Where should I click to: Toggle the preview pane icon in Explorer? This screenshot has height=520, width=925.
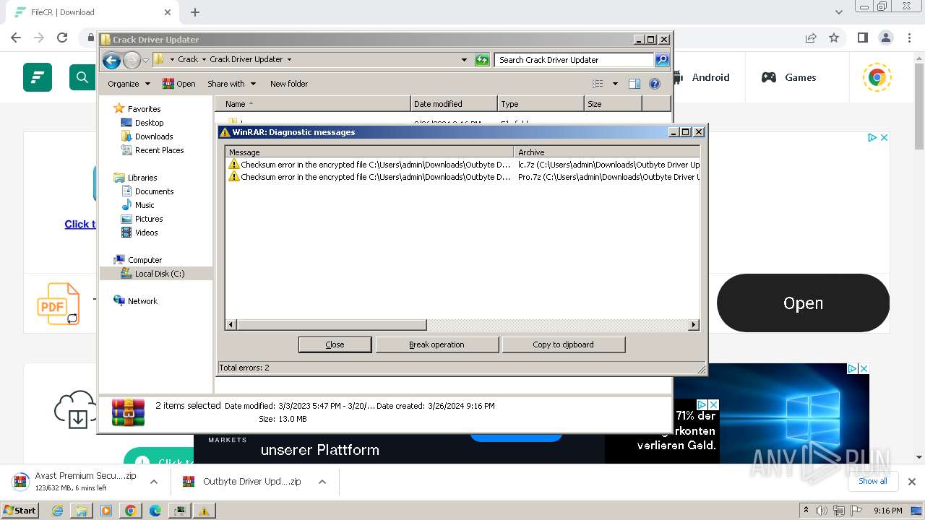(634, 84)
